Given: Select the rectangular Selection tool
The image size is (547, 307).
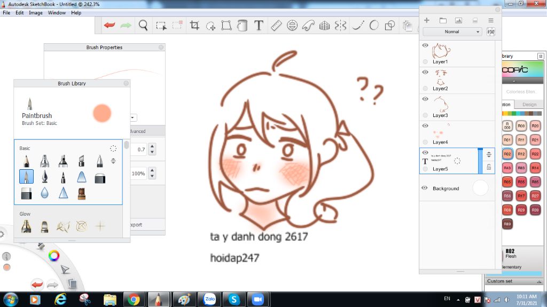Looking at the screenshot, I should click(161, 26).
